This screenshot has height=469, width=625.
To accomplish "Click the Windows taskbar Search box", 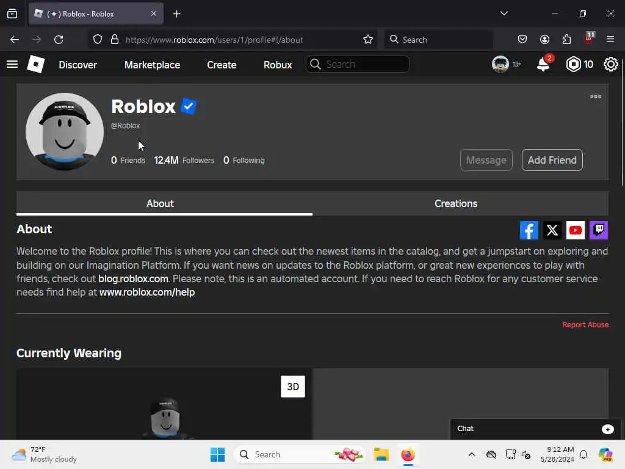I will (300, 454).
